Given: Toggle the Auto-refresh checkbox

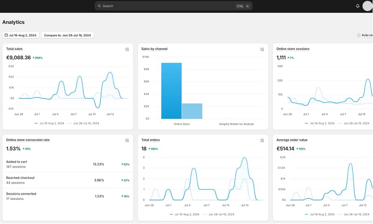Looking at the screenshot, I should pos(359,35).
